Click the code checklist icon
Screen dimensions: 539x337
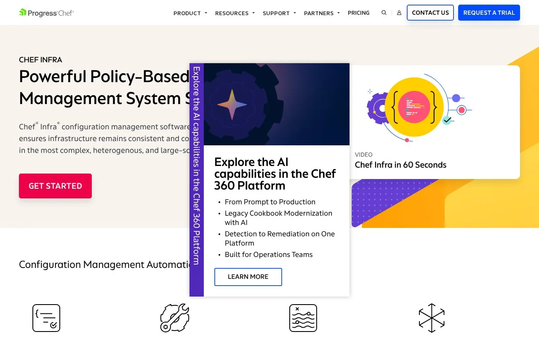pos(46,318)
